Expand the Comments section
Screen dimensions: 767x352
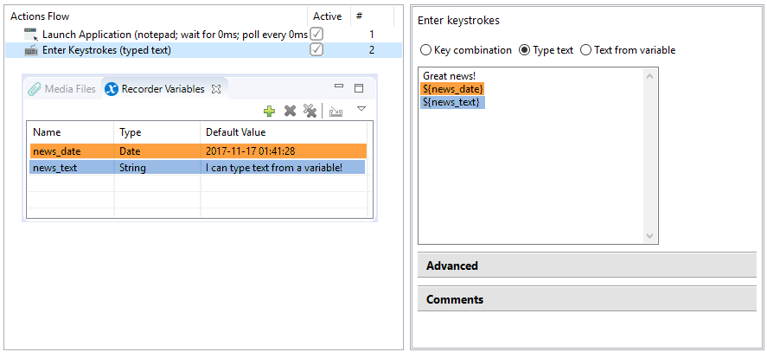click(x=587, y=299)
